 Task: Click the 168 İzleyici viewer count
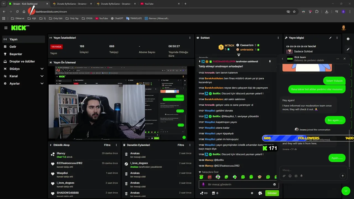84,49
